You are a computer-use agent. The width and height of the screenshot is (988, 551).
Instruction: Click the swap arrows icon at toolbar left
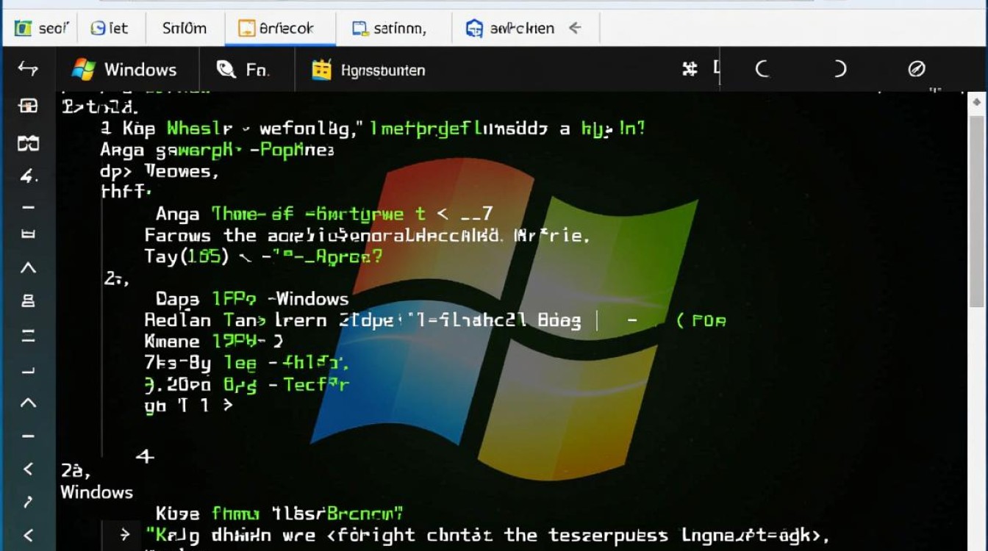tap(27, 68)
